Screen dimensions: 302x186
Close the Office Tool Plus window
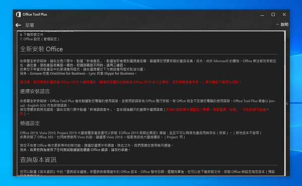click(284, 15)
